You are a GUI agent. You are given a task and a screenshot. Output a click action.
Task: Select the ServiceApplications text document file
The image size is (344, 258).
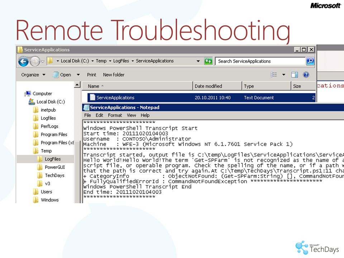[x=201, y=97]
